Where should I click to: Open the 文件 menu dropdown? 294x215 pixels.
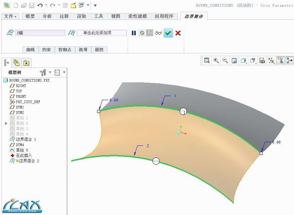pos(11,16)
